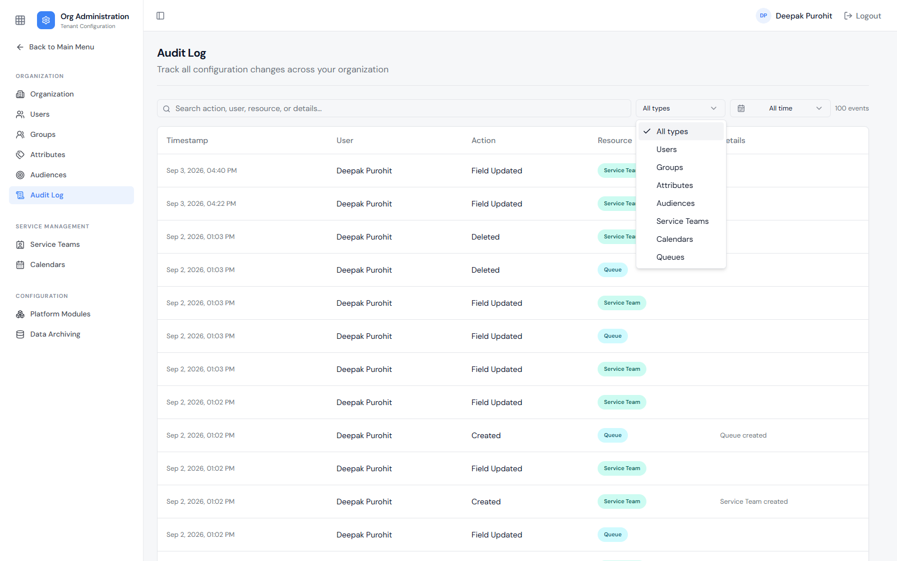Filter by Audiences in type dropdown
Screen dimensions: 897x561
click(681, 203)
